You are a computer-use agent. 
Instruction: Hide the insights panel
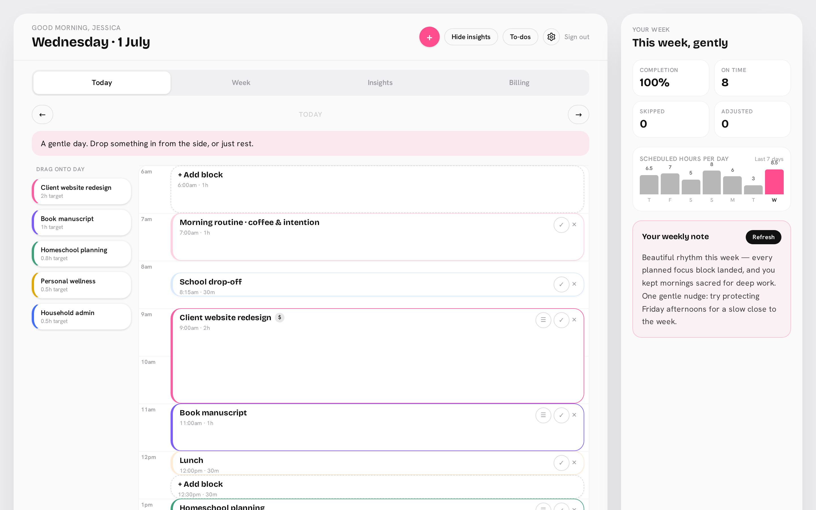[x=471, y=37]
